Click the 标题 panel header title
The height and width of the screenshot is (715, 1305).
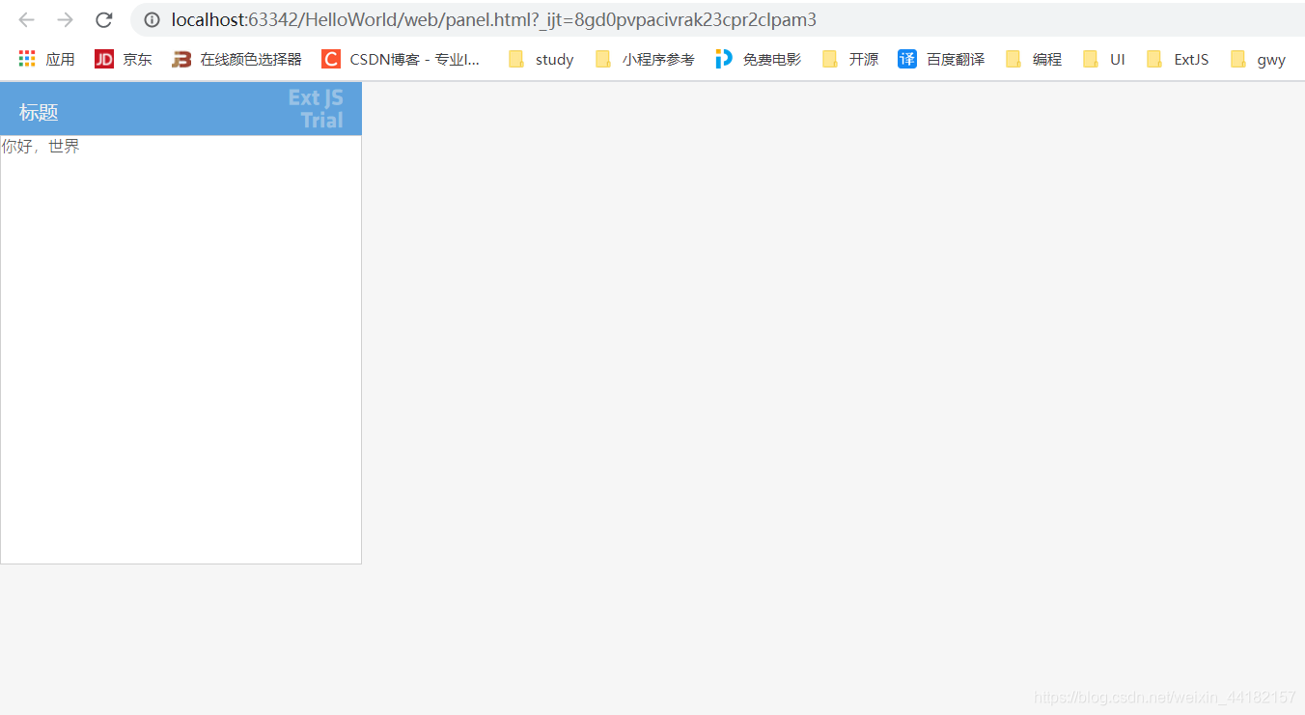coord(39,113)
